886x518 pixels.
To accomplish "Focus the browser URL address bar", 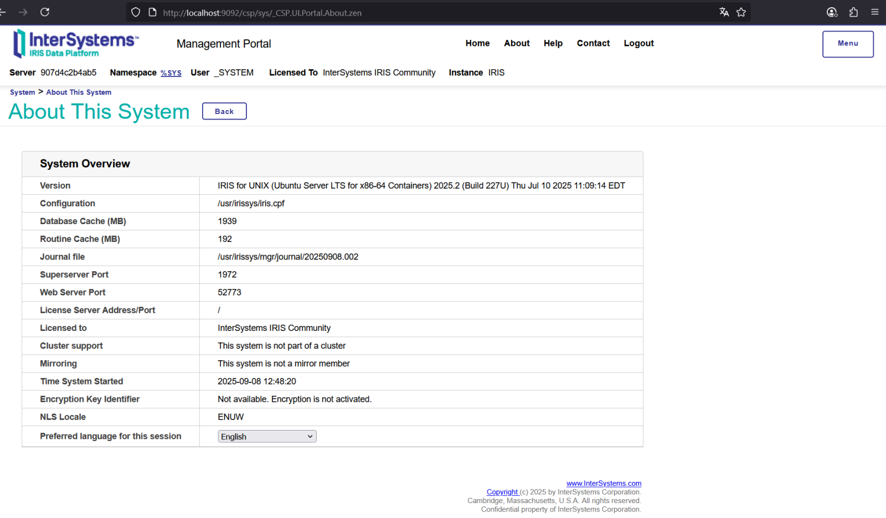I will click(432, 13).
